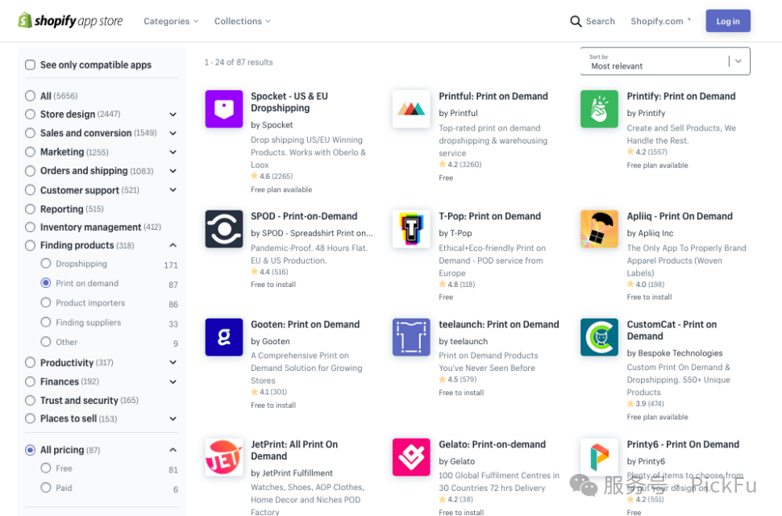Open the Sort by dropdown
This screenshot has height=516, width=782.
[665, 61]
